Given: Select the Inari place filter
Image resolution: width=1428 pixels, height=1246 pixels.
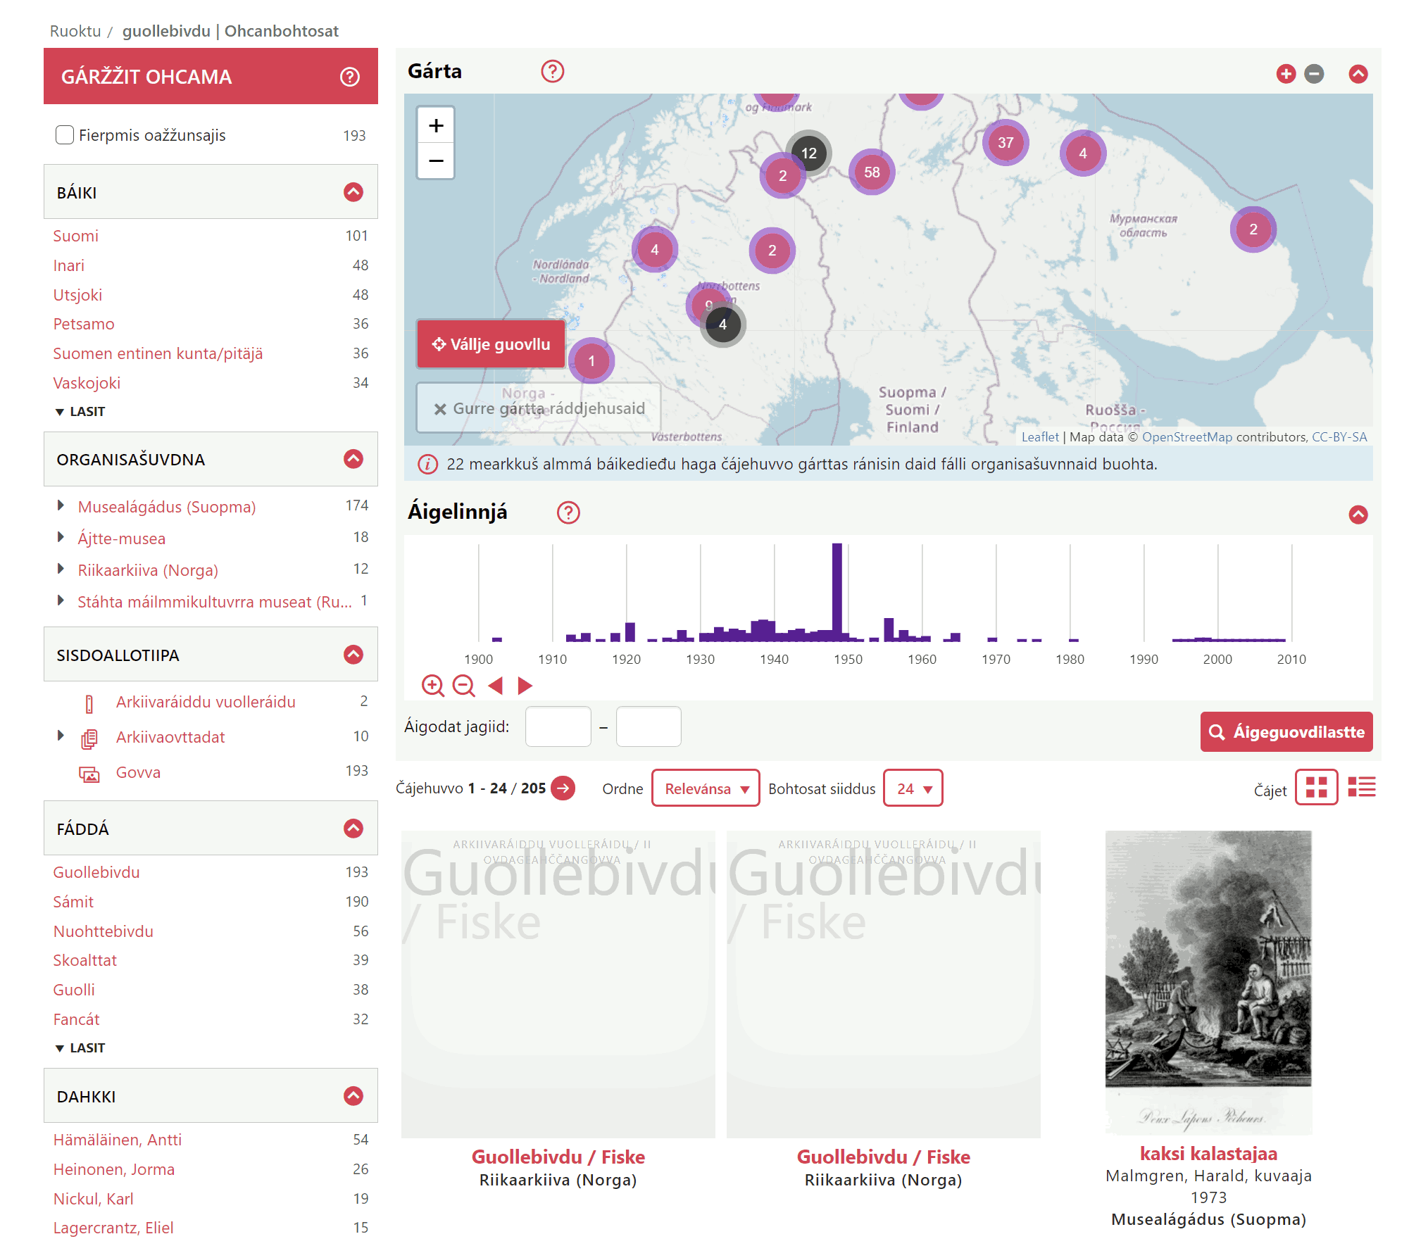Looking at the screenshot, I should point(68,265).
